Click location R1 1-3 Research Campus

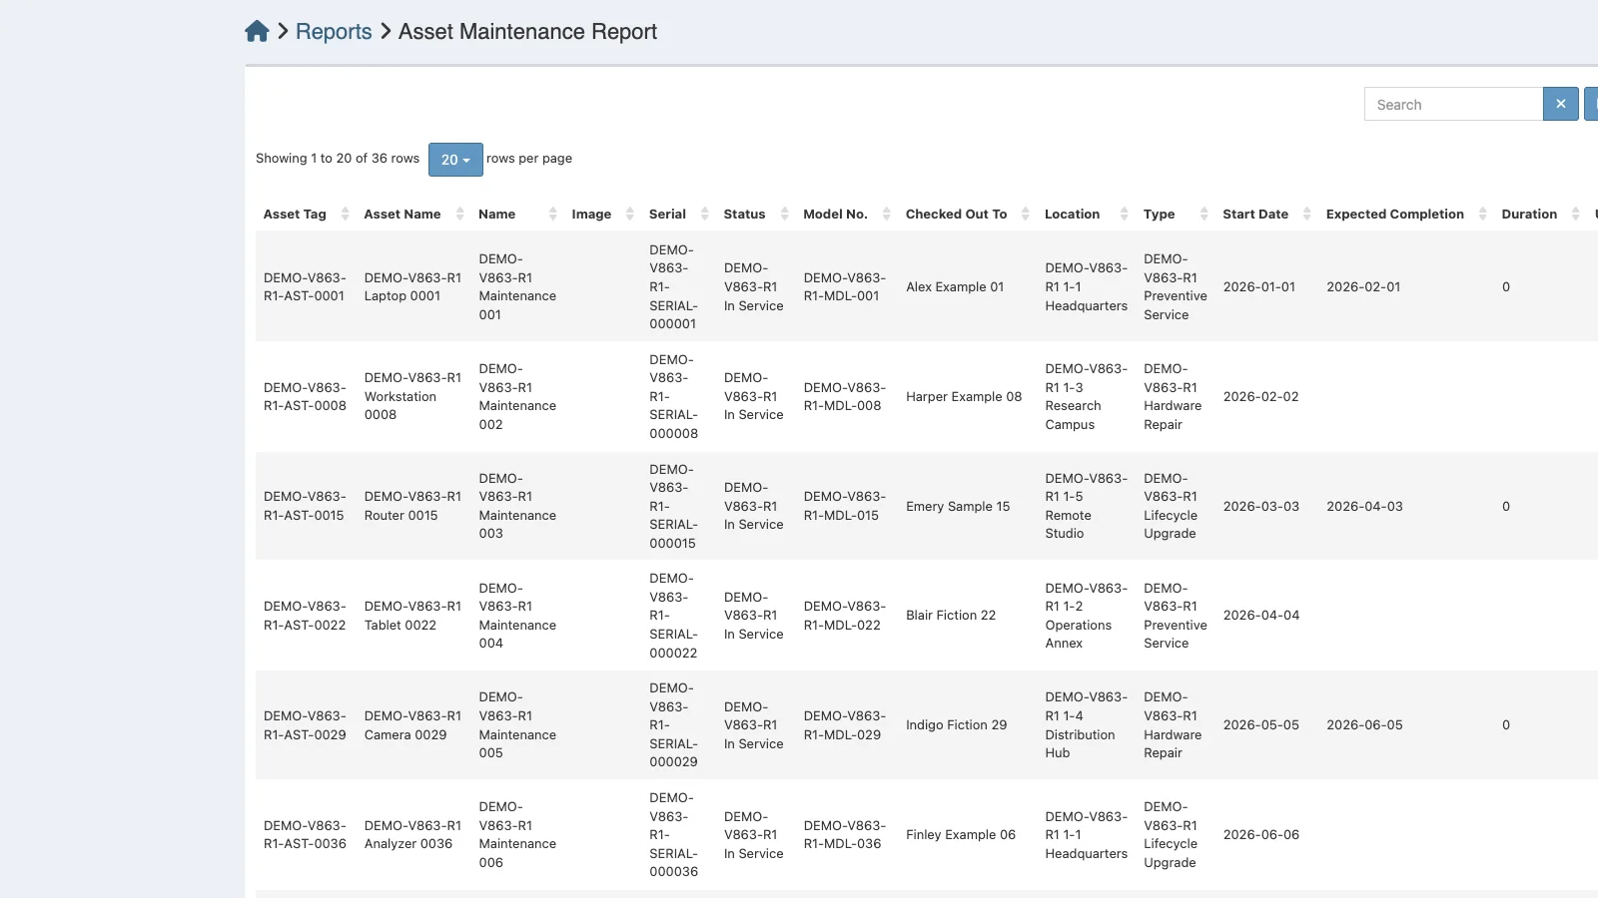coord(1086,397)
